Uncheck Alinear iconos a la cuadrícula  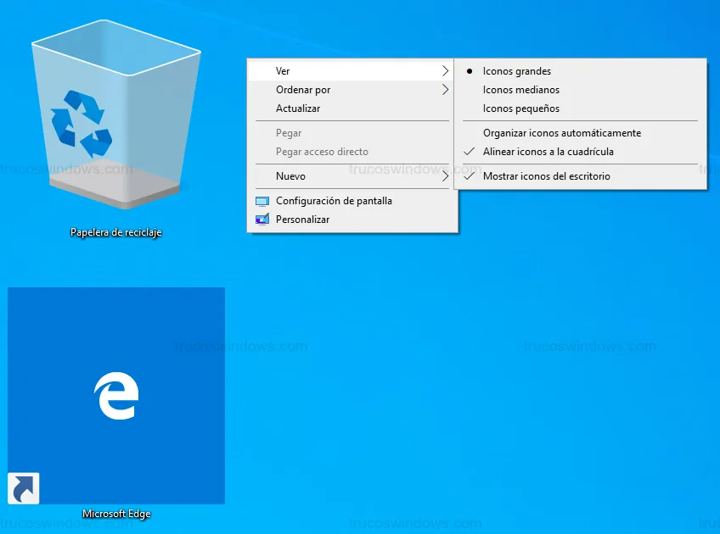click(548, 152)
